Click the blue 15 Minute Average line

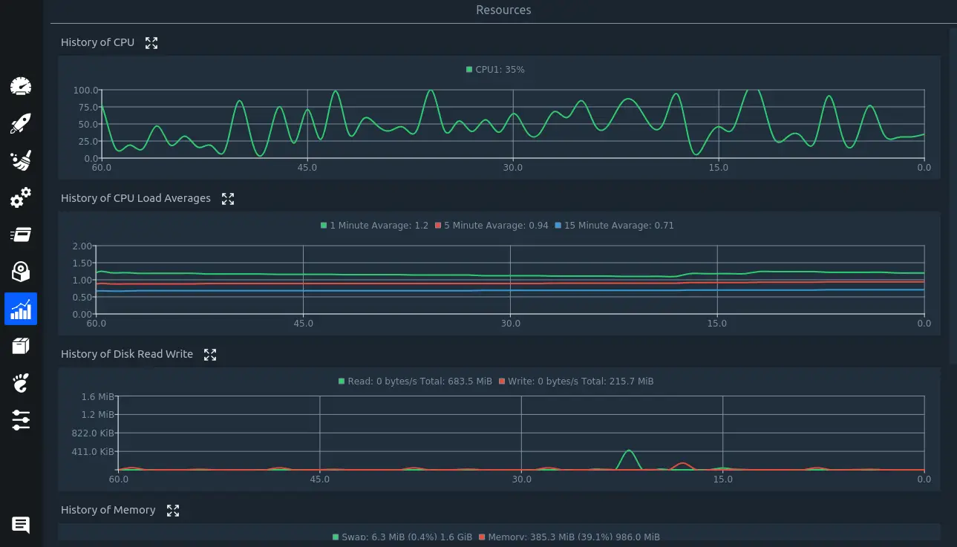tap(510, 290)
